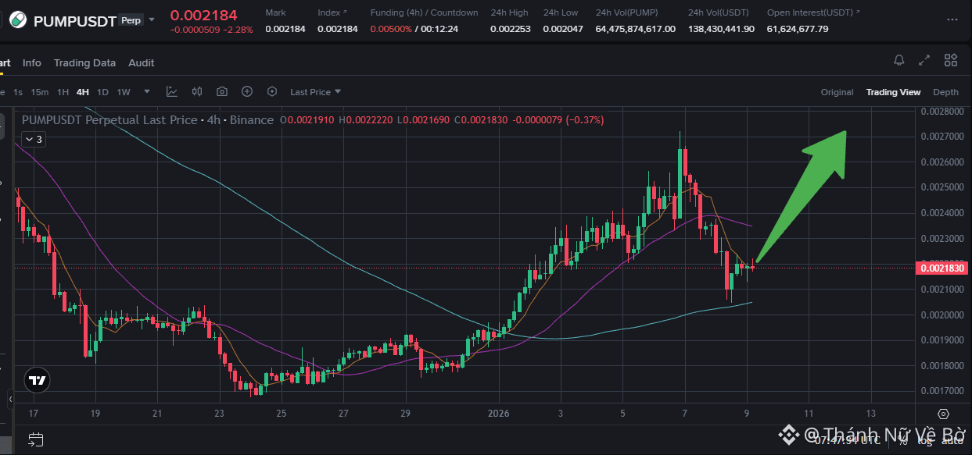Viewport: 972px width, 455px height.
Task: Switch to the Trading Data tab
Action: pos(84,62)
